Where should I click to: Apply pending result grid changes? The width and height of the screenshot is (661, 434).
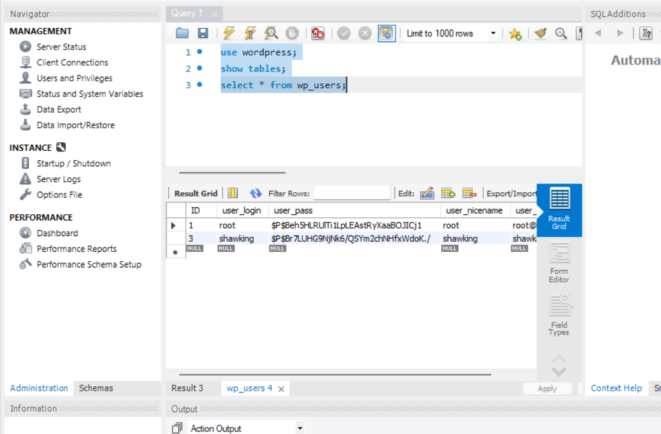click(548, 388)
